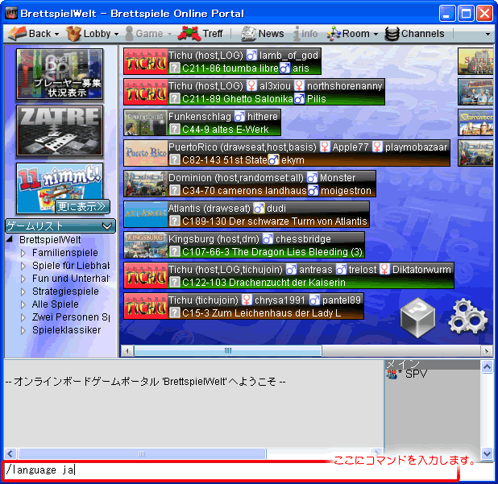This screenshot has width=498, height=484.
Task: Open the gears settings icon
Action: 468,316
